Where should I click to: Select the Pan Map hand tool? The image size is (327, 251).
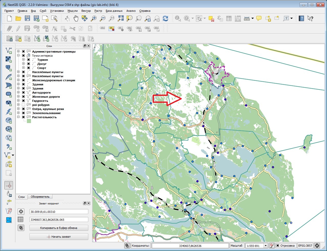[76, 18]
